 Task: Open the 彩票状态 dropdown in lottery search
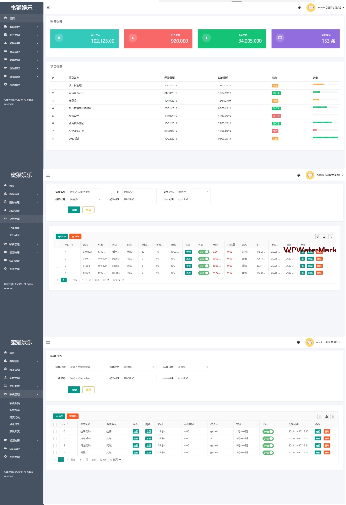click(x=139, y=367)
